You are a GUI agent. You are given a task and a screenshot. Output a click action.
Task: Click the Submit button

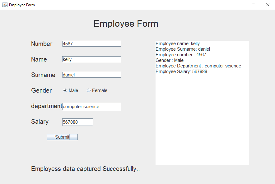click(62, 137)
